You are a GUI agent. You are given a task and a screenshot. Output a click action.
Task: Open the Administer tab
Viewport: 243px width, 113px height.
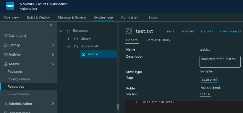click(129, 17)
